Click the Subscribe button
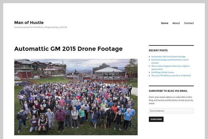Viewport: 208px width, 139px height. [x=156, y=119]
